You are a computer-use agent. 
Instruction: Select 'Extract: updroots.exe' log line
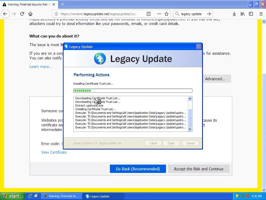click(89, 105)
